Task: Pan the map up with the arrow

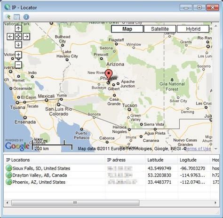Action: (18, 29)
